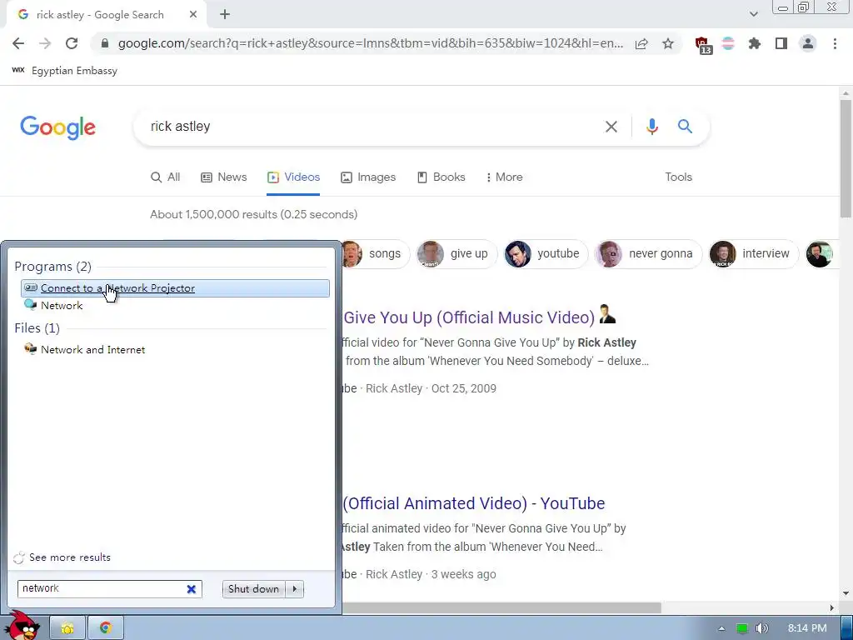This screenshot has width=853, height=640.
Task: Open the Official Animated Video result
Action: click(473, 503)
